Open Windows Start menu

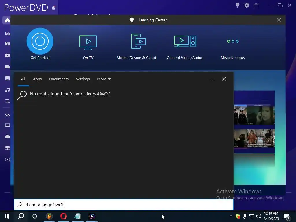pos(7,216)
